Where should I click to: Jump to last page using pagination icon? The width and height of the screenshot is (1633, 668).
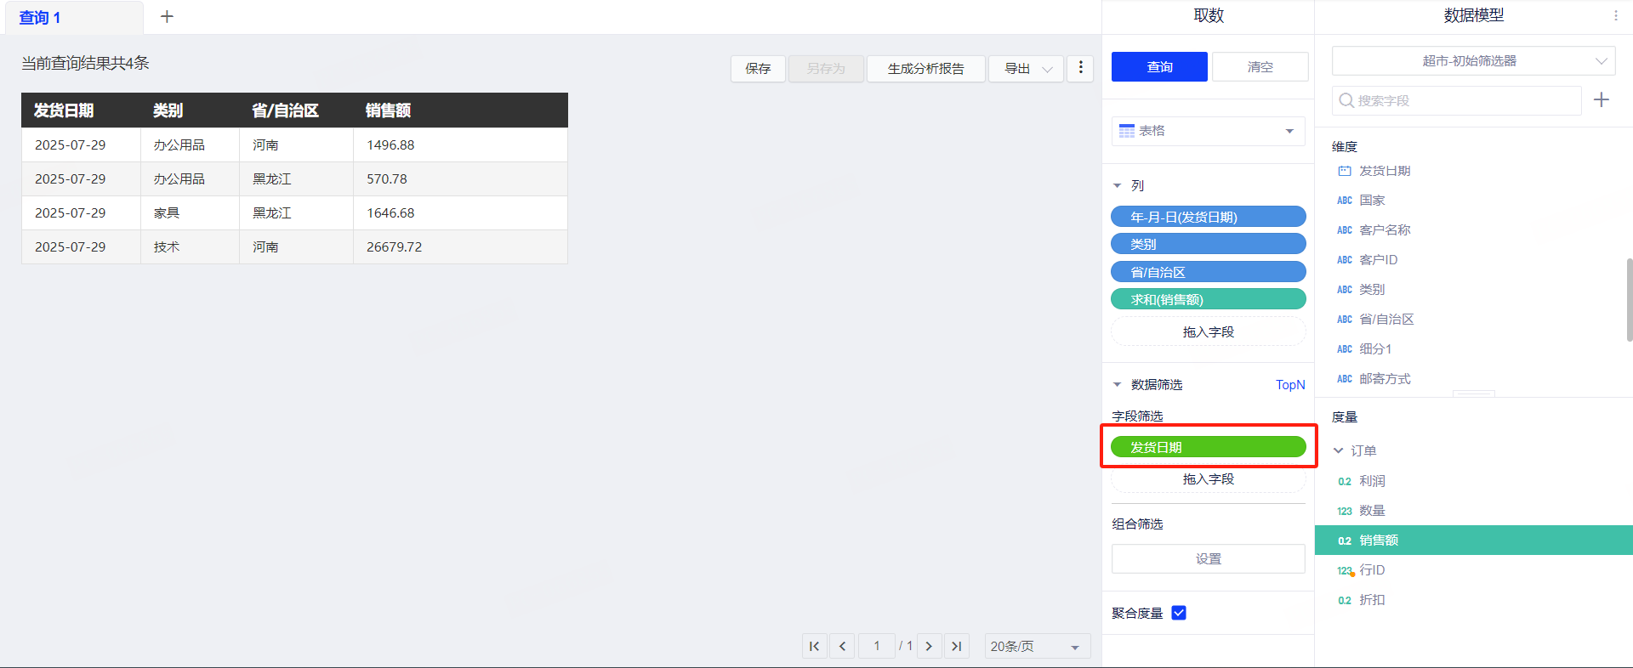pyautogui.click(x=957, y=647)
